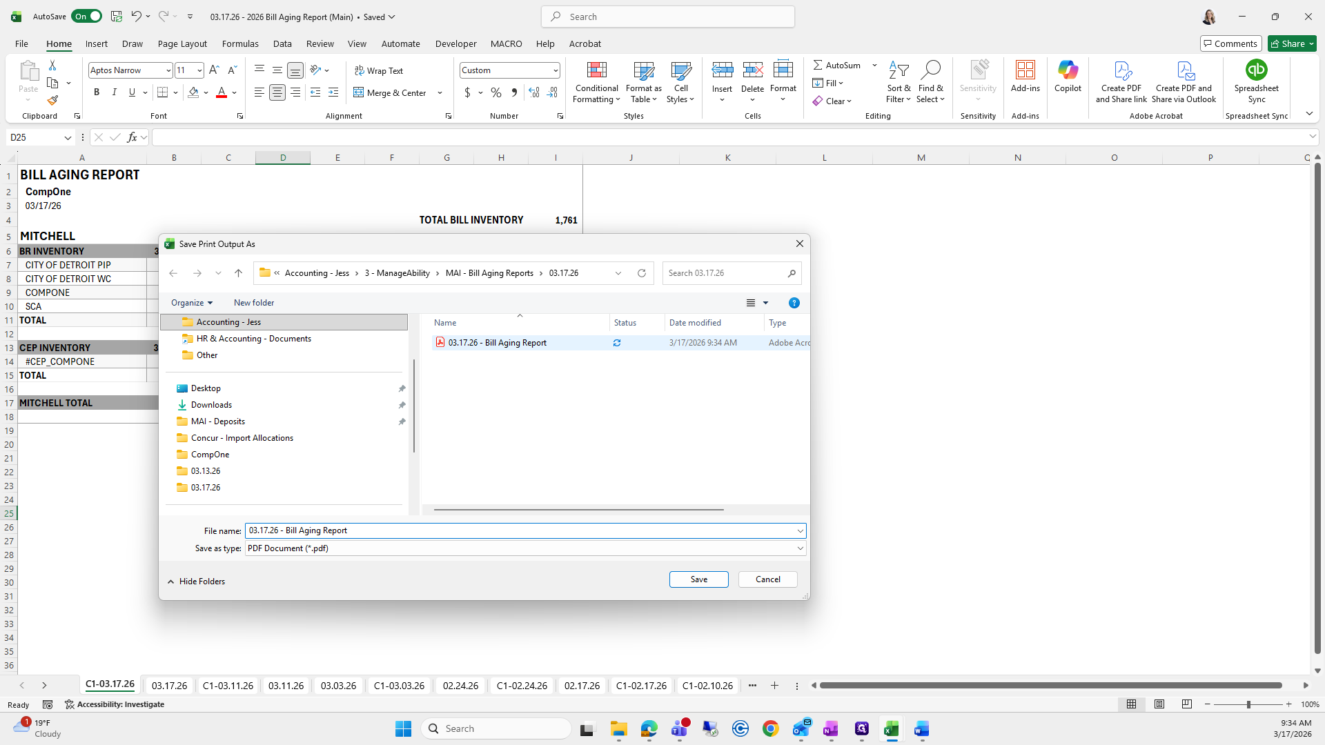1325x745 pixels.
Task: Open the Page Layout ribbon tab
Action: click(x=182, y=43)
